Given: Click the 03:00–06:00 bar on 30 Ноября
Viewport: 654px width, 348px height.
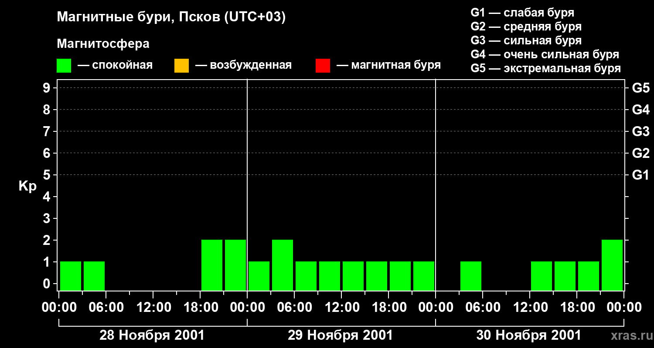Looking at the screenshot, I should (x=471, y=276).
